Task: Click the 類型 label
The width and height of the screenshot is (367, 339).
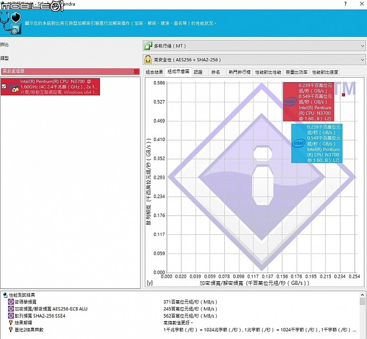Action: point(5,58)
